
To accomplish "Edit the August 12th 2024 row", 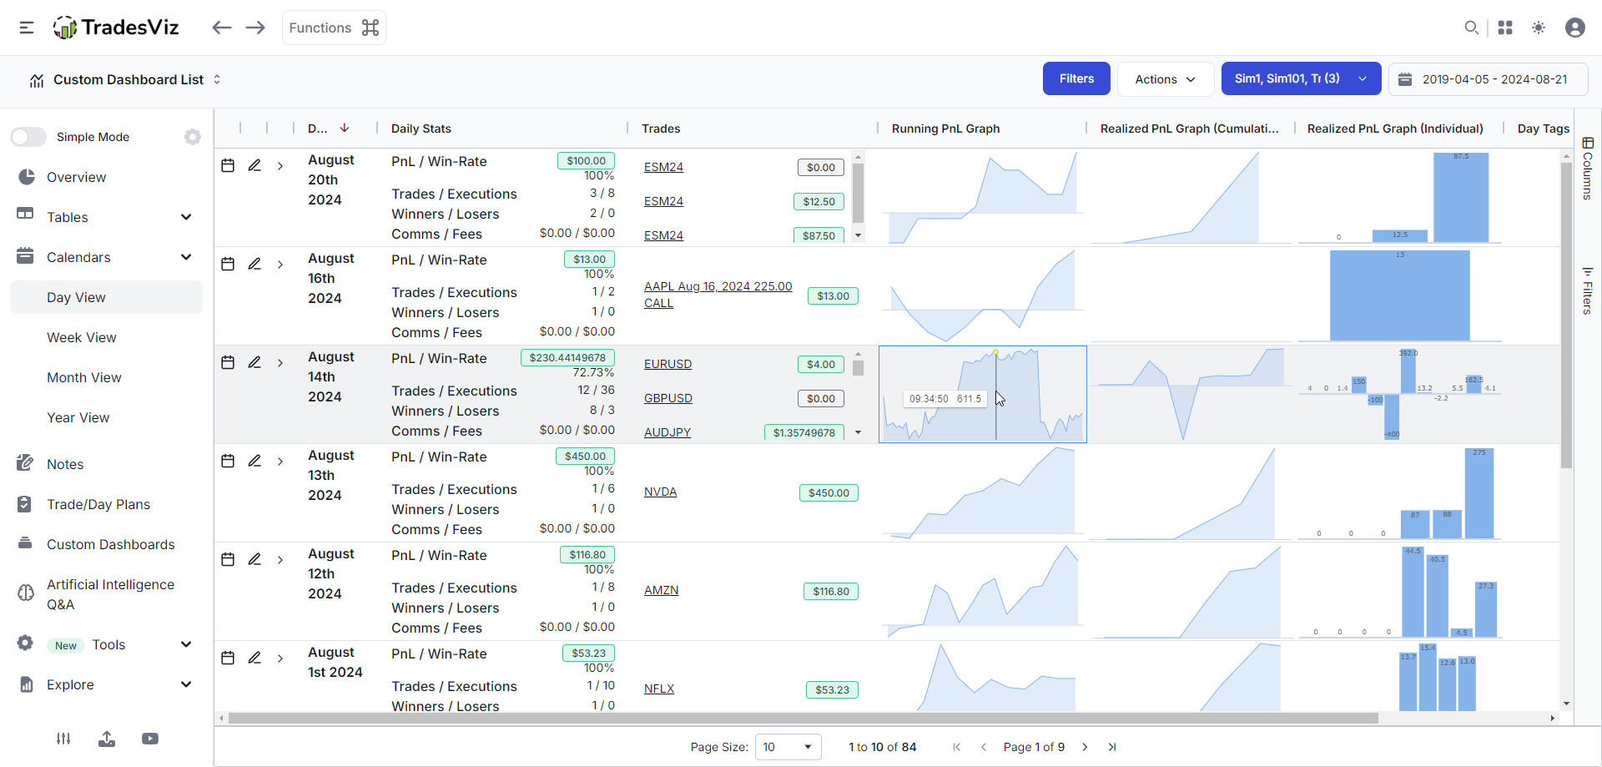I will click(254, 559).
